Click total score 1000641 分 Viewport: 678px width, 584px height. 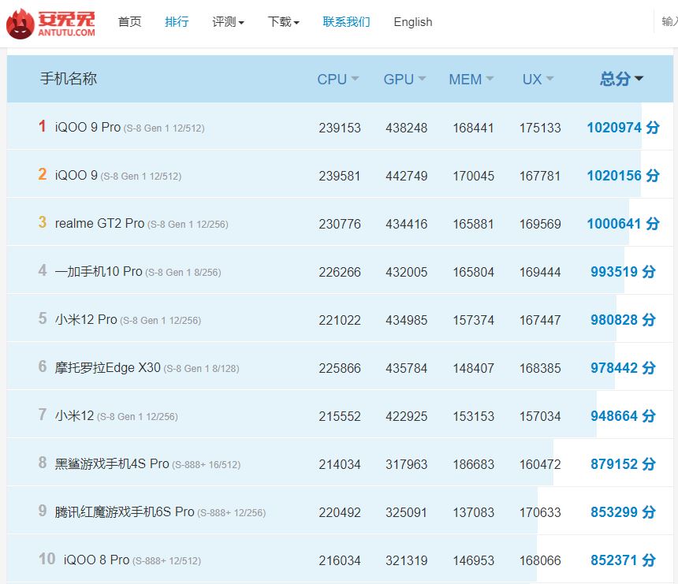click(623, 224)
